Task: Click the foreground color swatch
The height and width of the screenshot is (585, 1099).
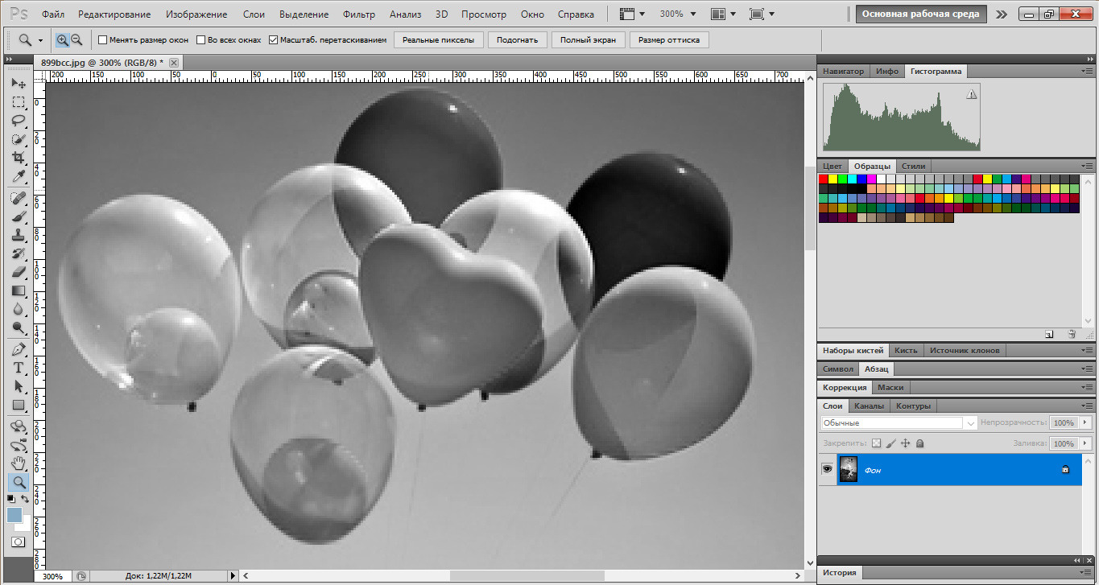Action: coord(14,514)
